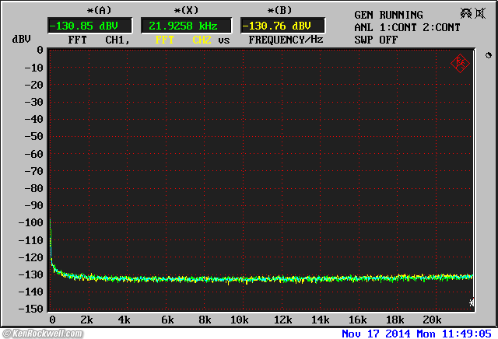Click the *(B) cursor label
The image size is (498, 339).
pos(281,11)
